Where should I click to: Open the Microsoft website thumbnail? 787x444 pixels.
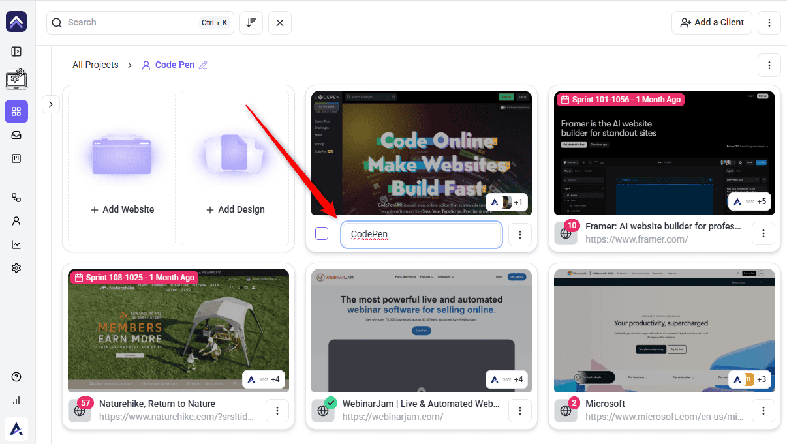(664, 331)
